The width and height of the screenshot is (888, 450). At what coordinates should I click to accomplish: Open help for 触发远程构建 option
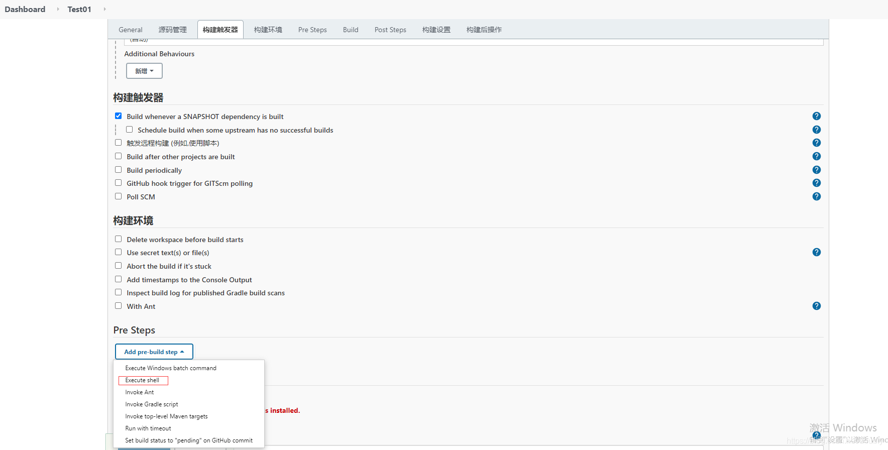pyautogui.click(x=817, y=143)
